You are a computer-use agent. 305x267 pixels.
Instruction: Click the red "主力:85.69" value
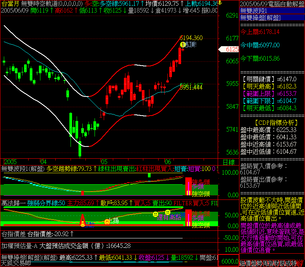click(x=80, y=203)
